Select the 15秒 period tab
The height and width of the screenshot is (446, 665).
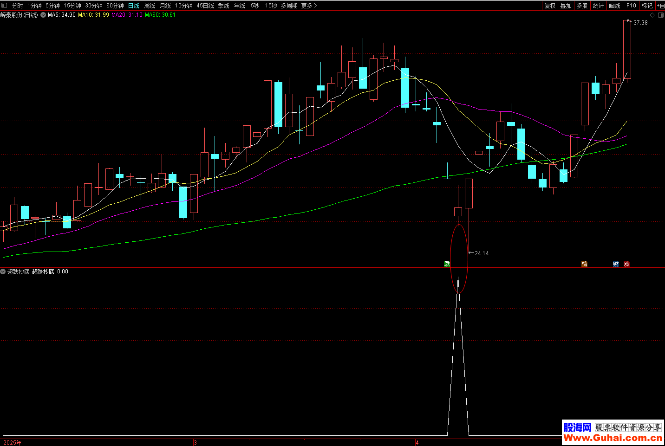(x=271, y=6)
